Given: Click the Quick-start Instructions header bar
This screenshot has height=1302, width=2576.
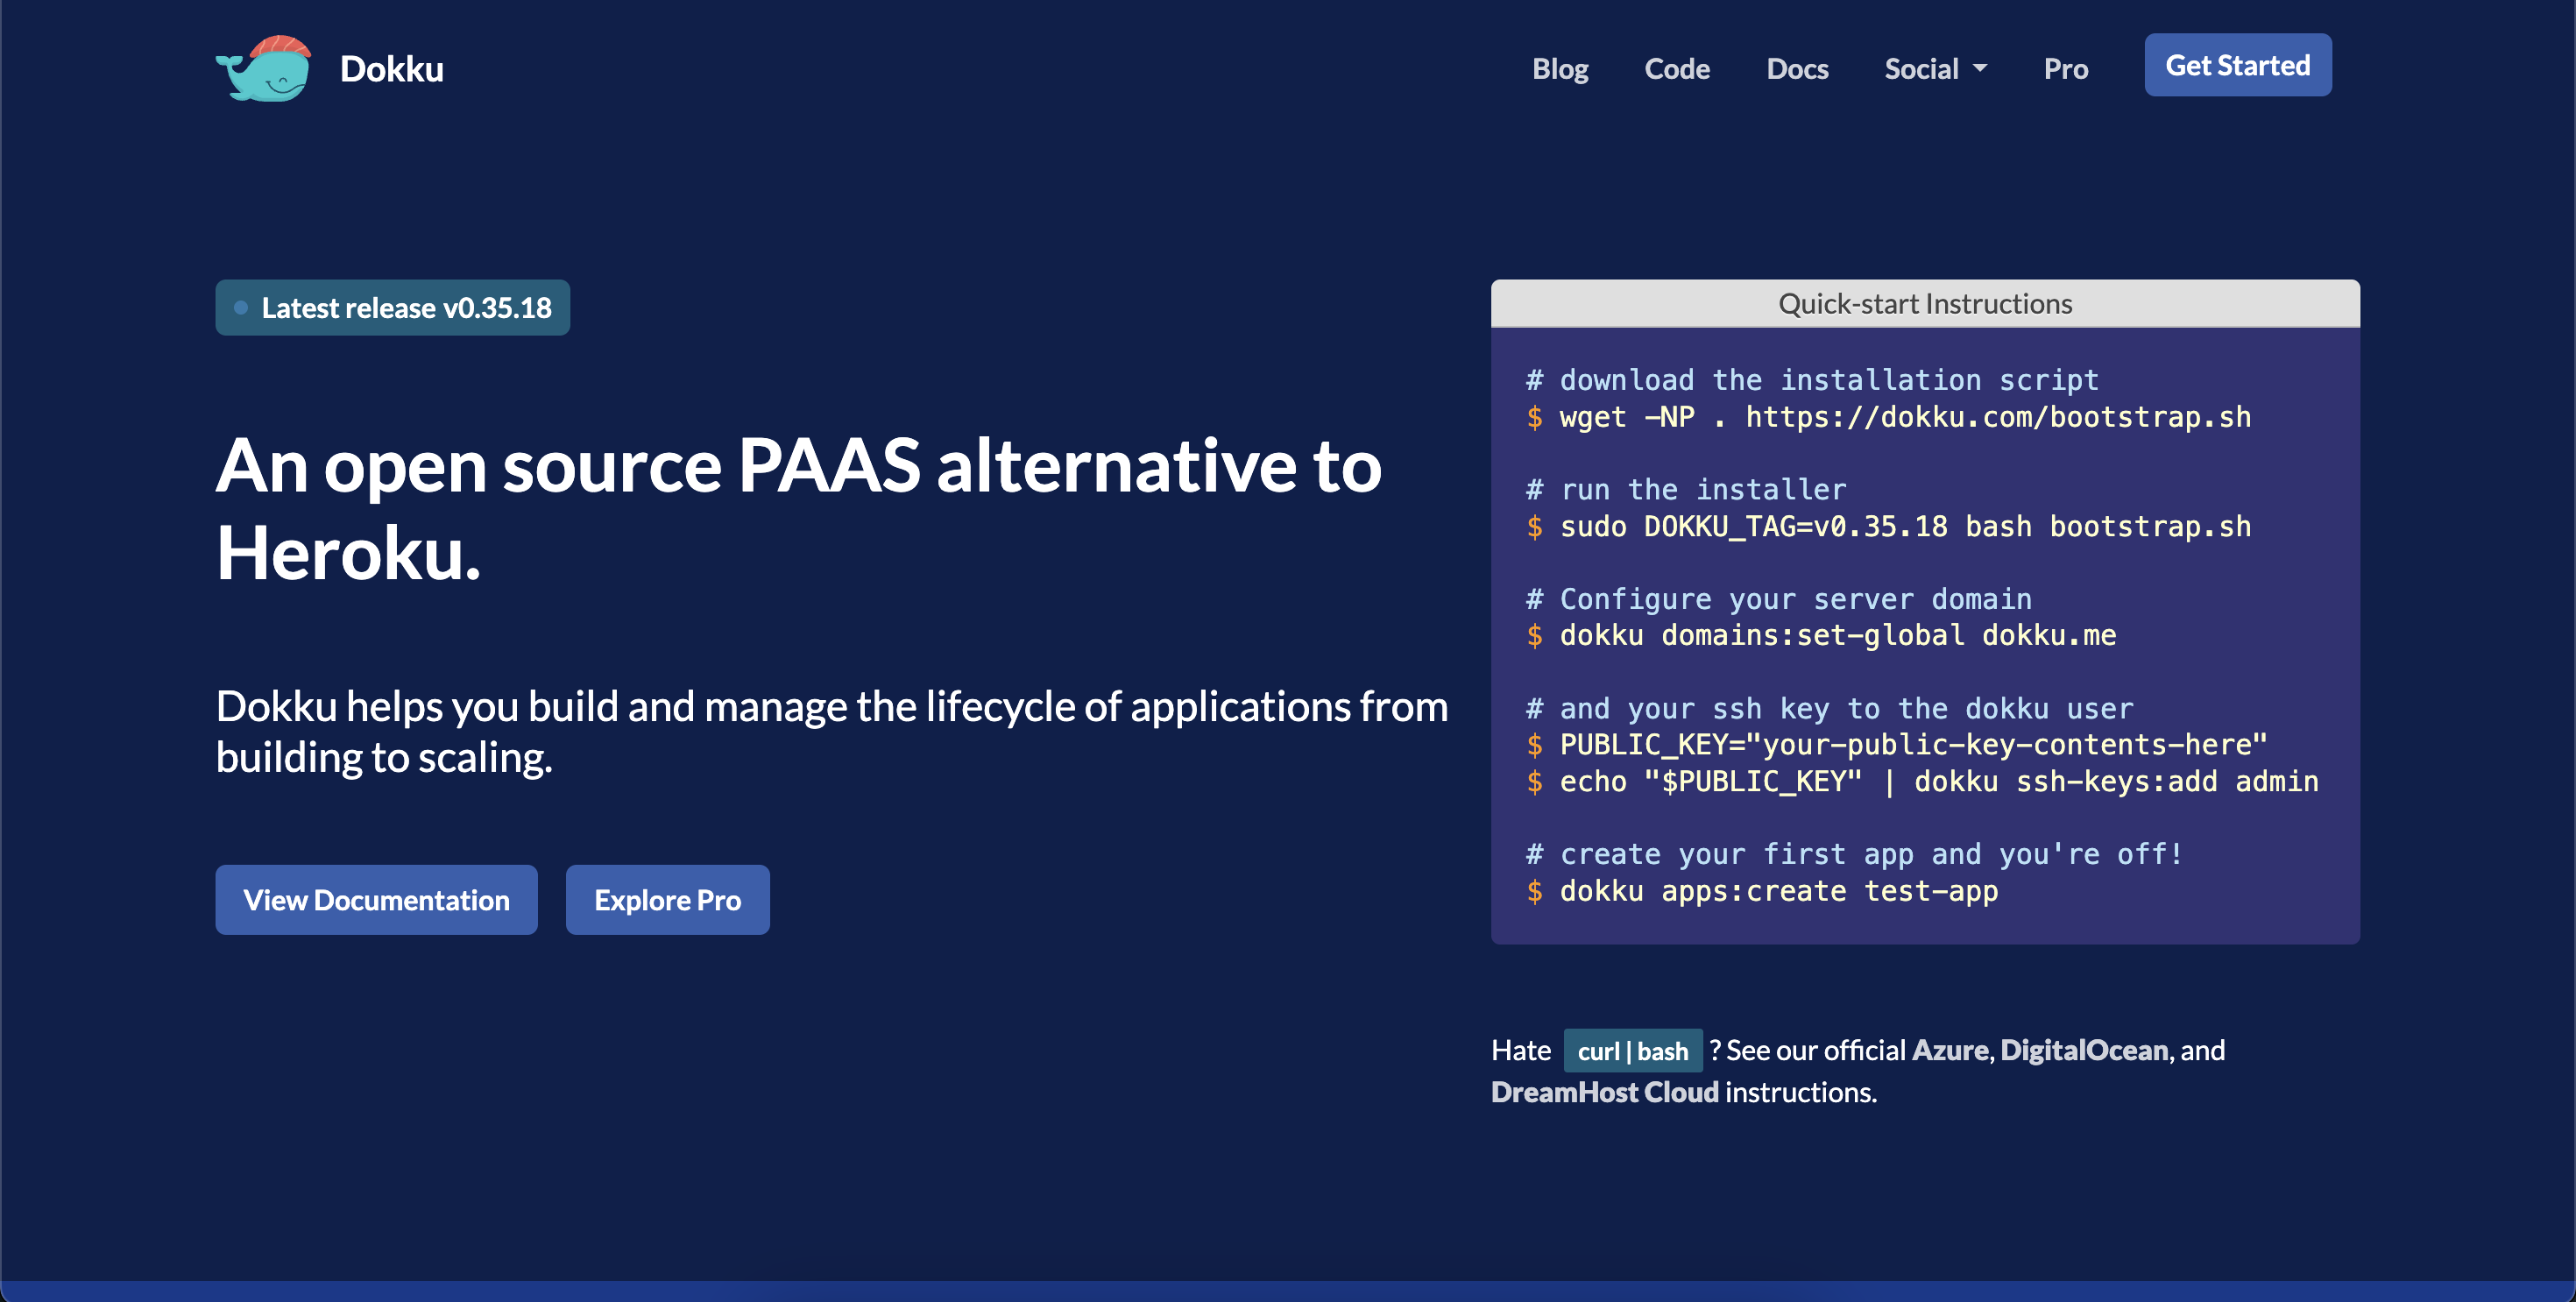Looking at the screenshot, I should (1924, 303).
